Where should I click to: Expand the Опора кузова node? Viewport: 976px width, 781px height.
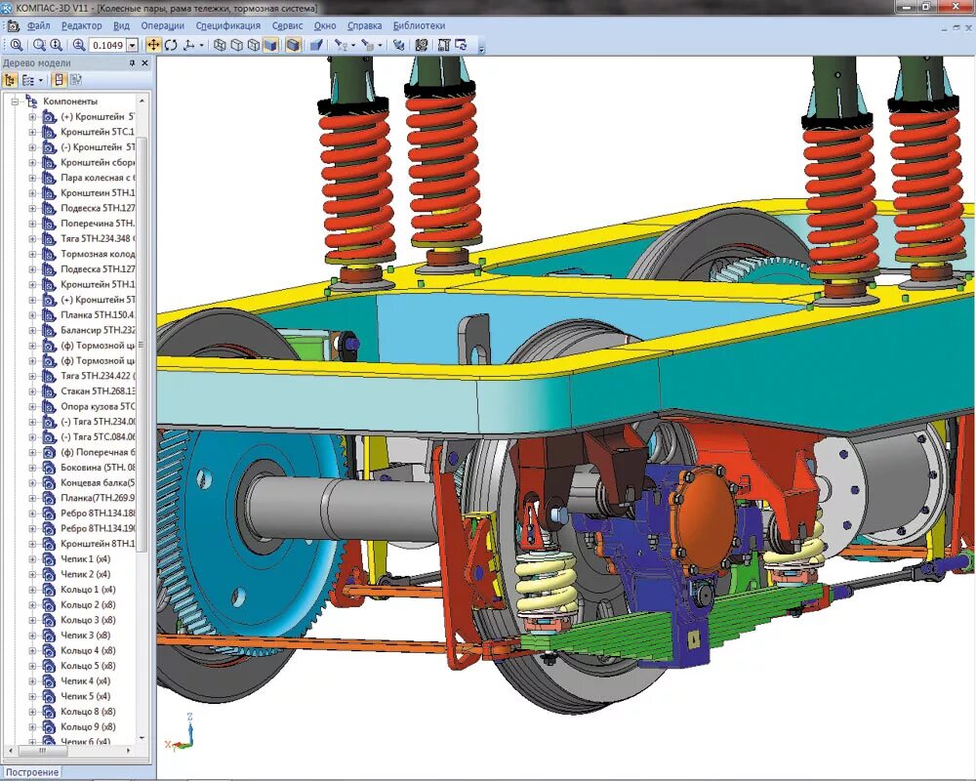(x=32, y=407)
